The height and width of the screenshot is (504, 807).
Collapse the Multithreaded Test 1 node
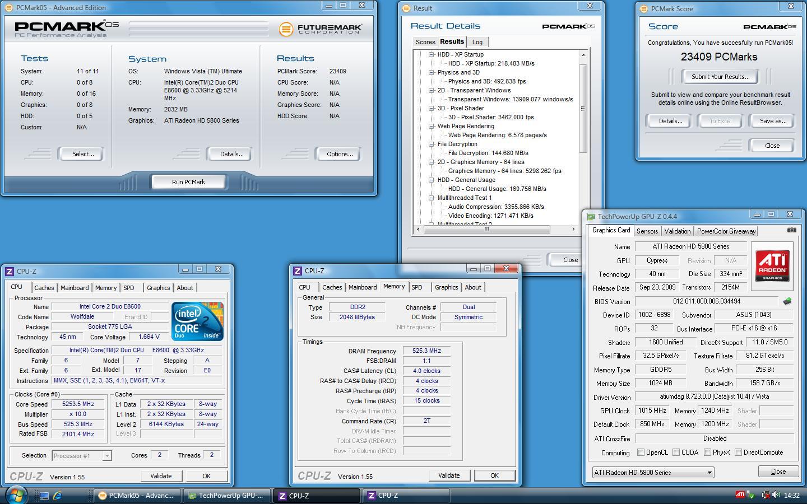click(431, 198)
